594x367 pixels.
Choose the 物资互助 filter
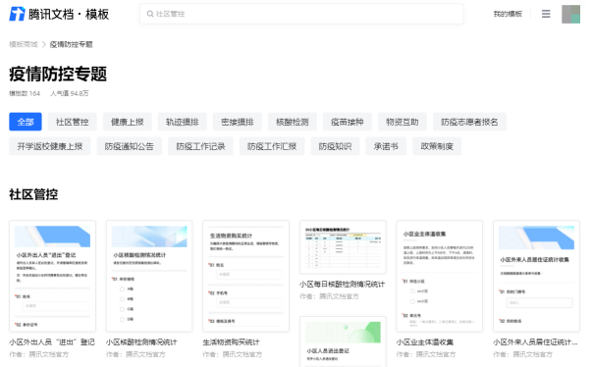coord(402,122)
